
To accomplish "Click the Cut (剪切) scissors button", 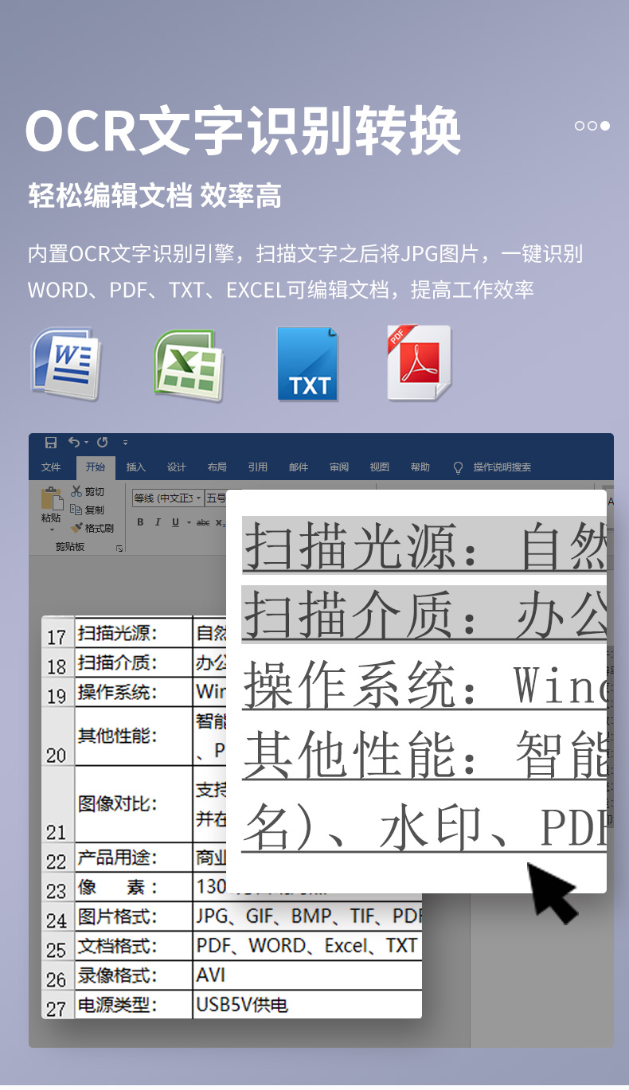I will pyautogui.click(x=88, y=492).
